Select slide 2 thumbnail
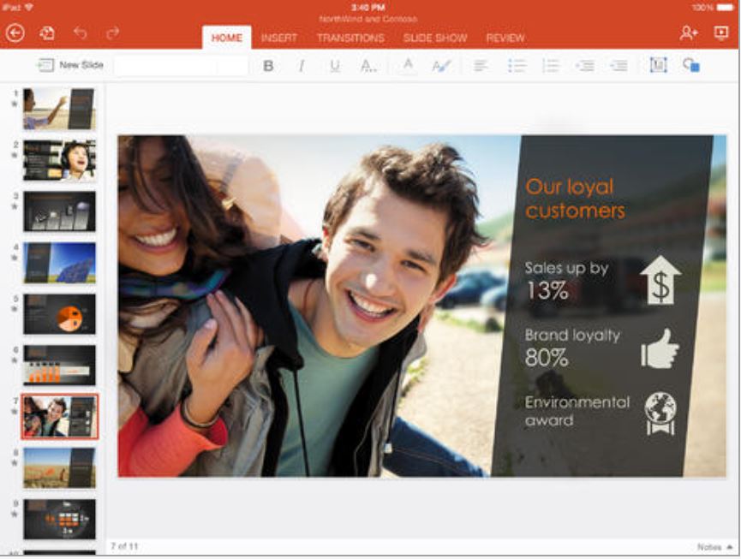This screenshot has height=559, width=741. (x=59, y=161)
